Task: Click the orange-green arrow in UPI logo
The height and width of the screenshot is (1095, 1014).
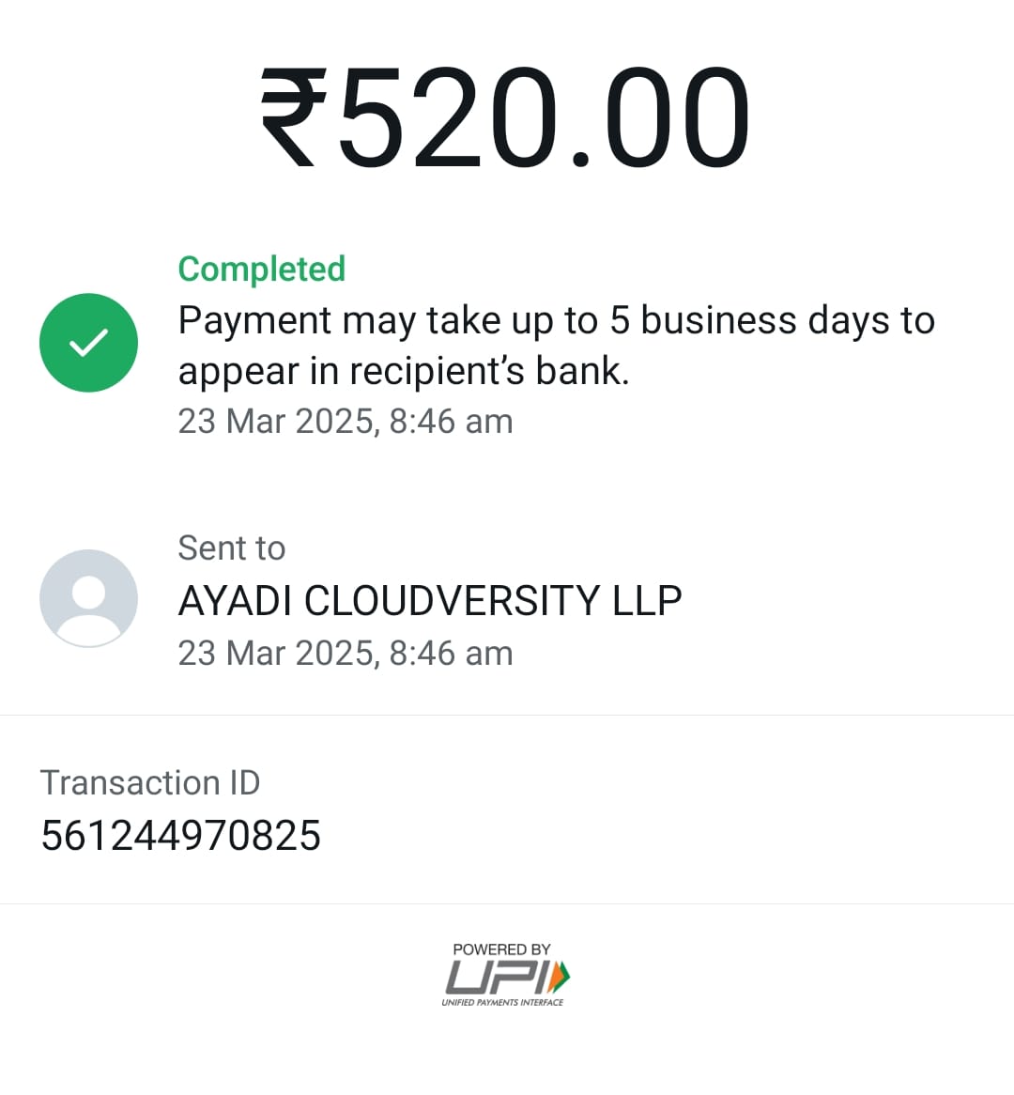Action: tap(560, 977)
